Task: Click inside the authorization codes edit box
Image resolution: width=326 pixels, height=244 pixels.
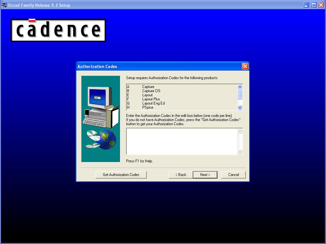Action: (182, 141)
